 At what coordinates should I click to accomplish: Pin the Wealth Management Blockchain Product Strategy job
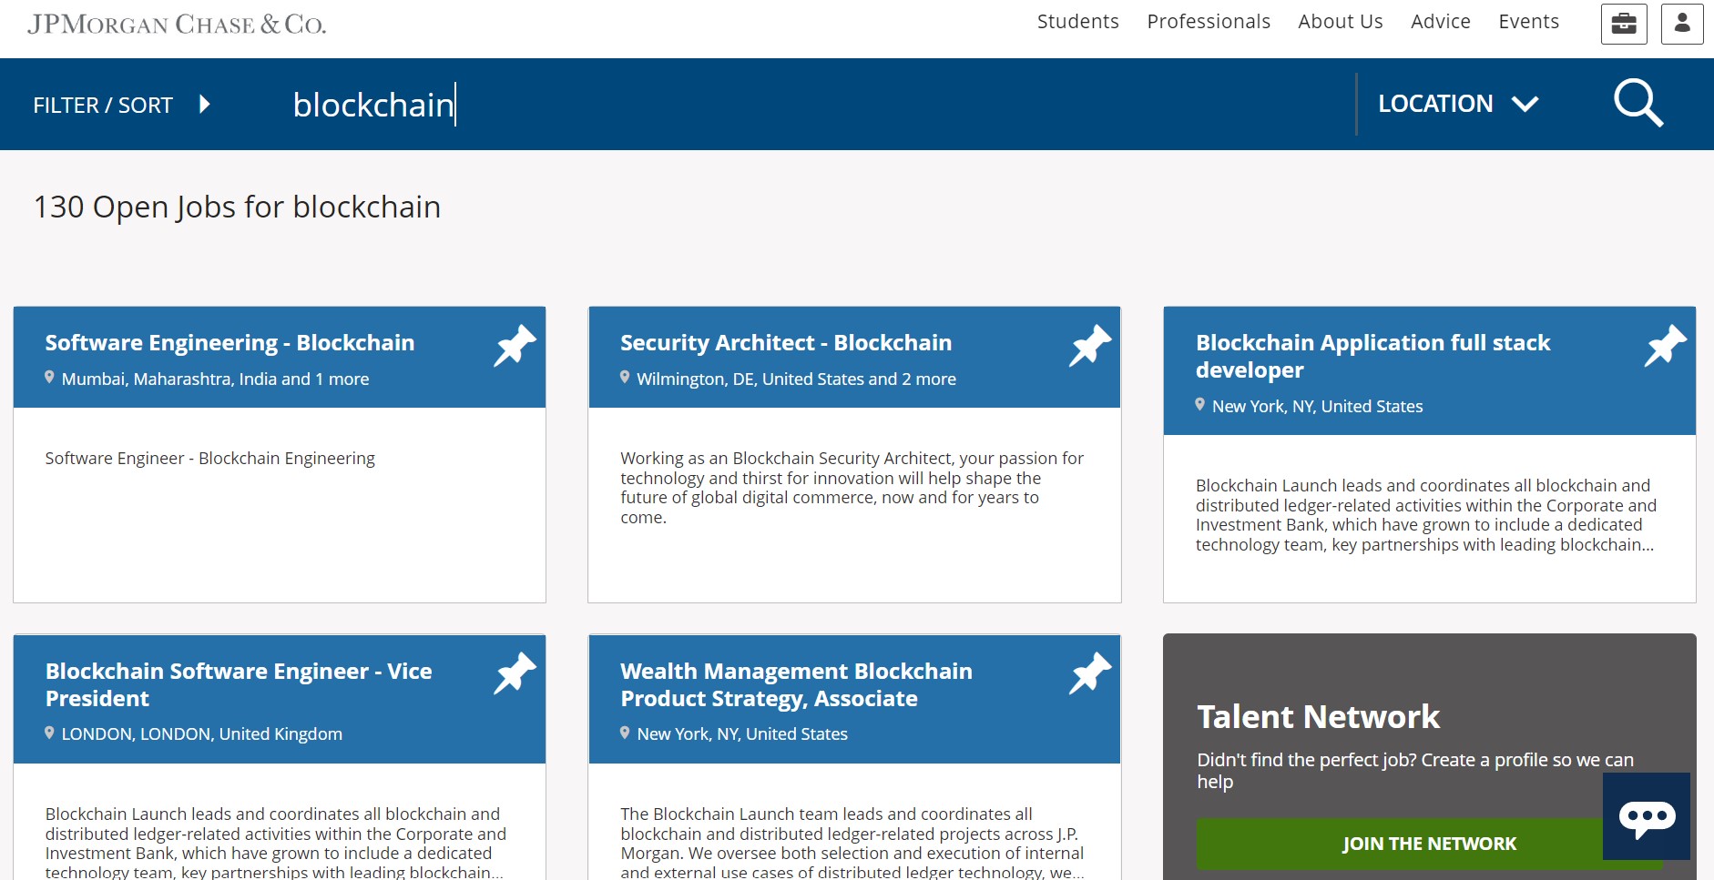pyautogui.click(x=1088, y=674)
